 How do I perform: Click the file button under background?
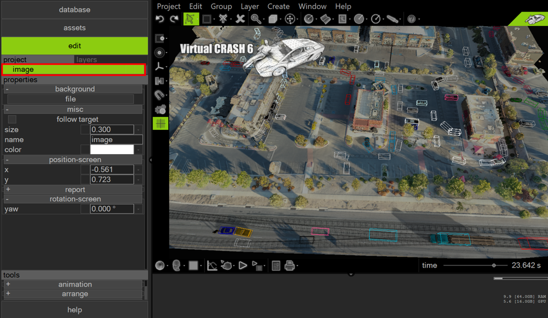point(70,99)
